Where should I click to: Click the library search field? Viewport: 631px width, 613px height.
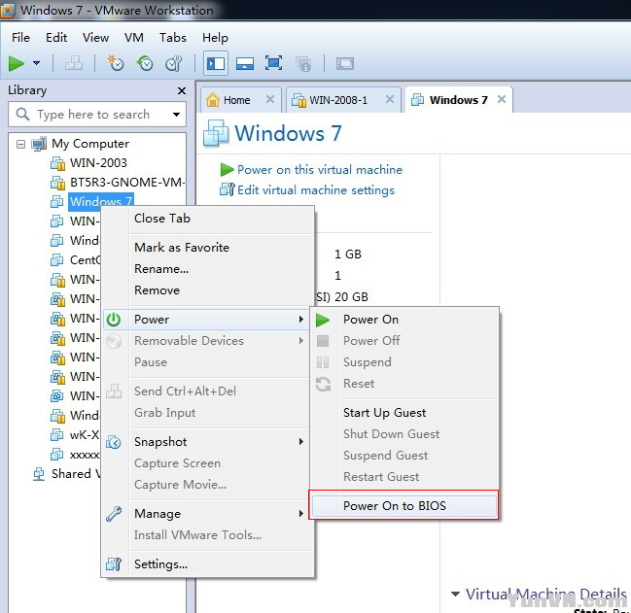(97, 115)
